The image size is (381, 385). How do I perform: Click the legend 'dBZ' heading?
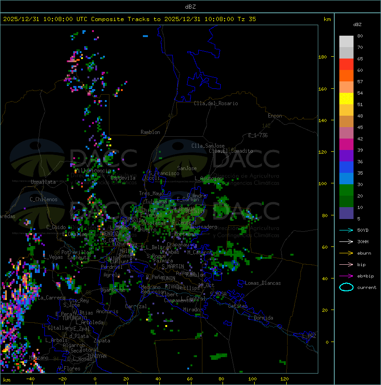click(357, 25)
